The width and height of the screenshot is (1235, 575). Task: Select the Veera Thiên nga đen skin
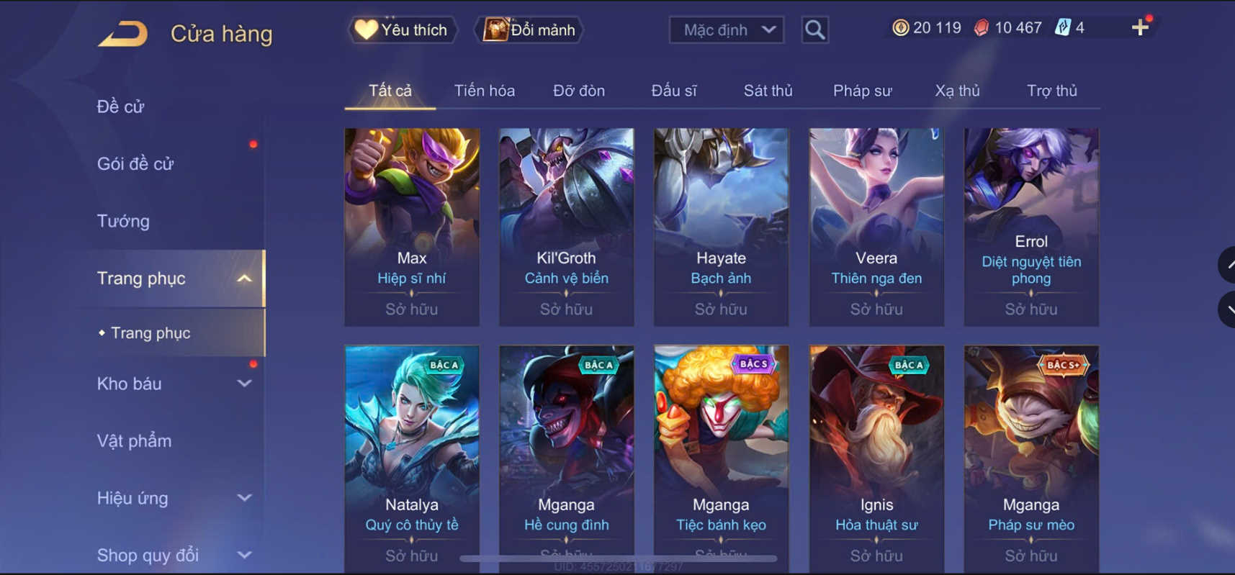[876, 227]
